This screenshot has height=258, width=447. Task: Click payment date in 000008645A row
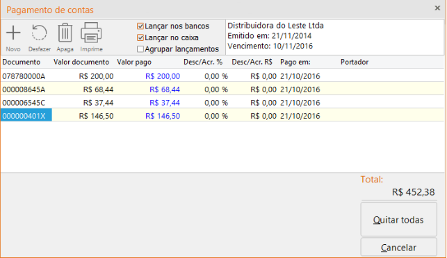click(300, 89)
